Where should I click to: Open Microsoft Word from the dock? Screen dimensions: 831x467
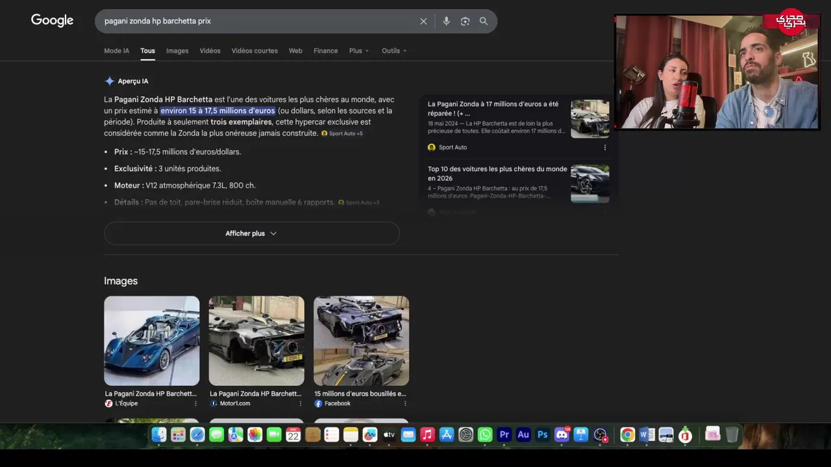point(647,435)
